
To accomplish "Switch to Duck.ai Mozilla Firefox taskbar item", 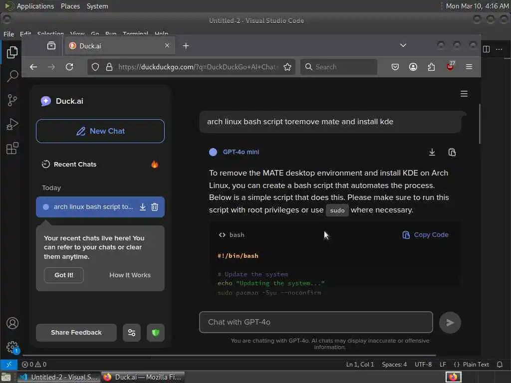I will [x=143, y=377].
